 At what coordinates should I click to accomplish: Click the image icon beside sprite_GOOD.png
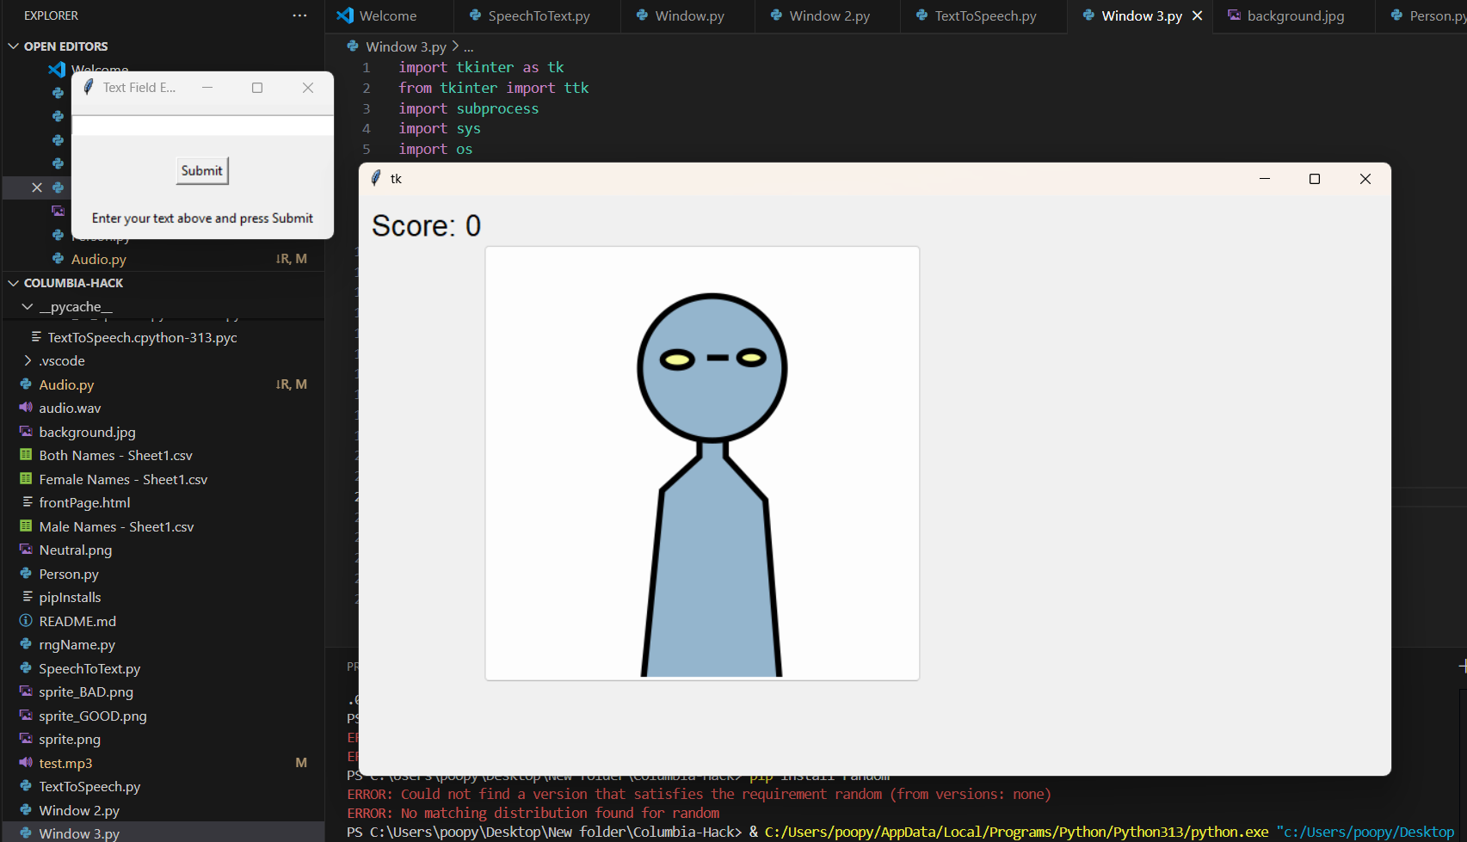[26, 716]
